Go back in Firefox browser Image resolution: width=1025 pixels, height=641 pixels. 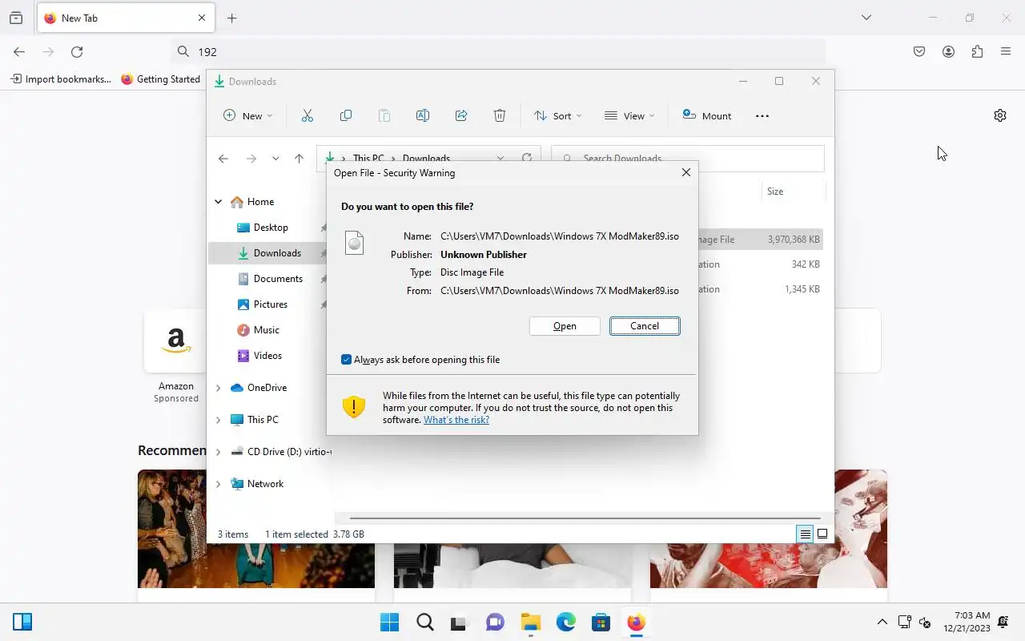click(x=19, y=52)
